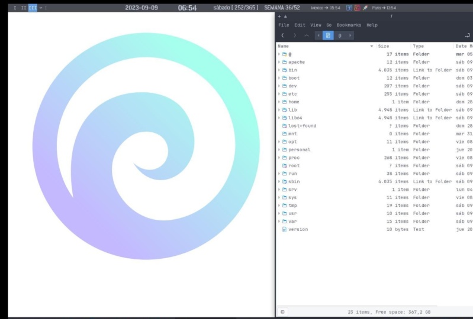Viewport: 473px width, 319px height.
Task: Click the folder icon of the apache row
Action: pyautogui.click(x=285, y=62)
